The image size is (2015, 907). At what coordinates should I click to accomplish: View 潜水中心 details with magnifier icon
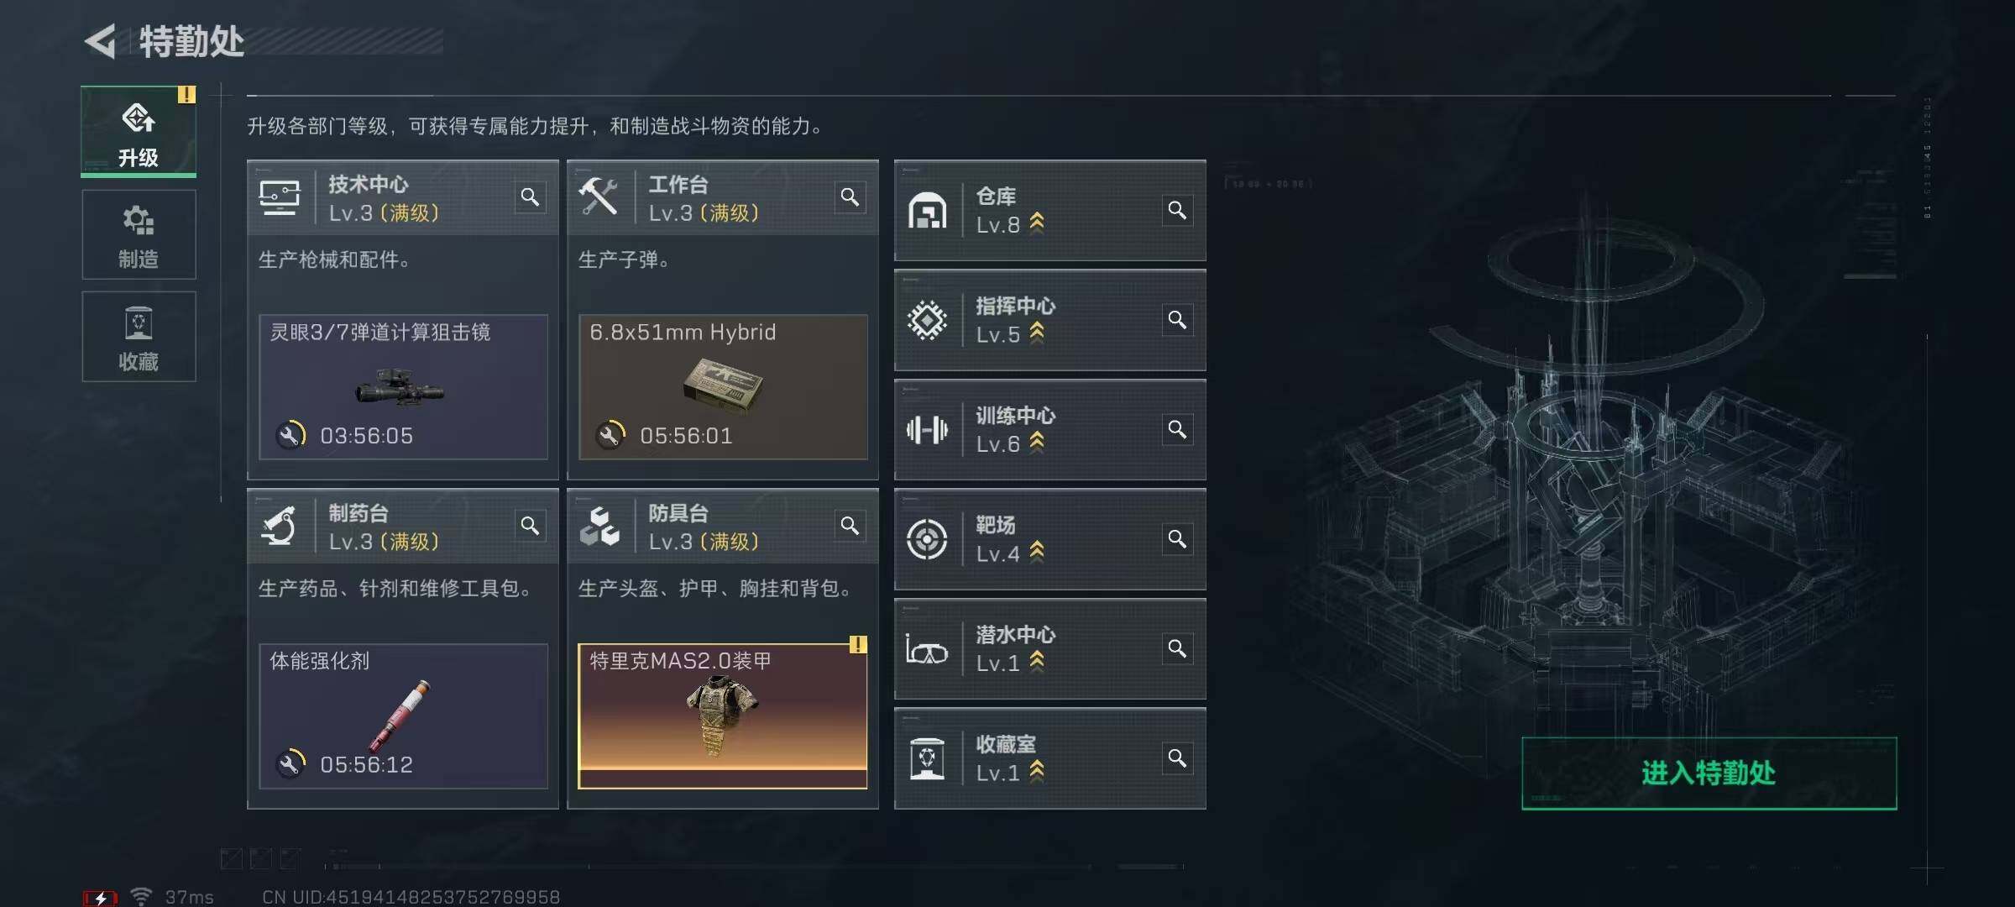pos(1177,648)
